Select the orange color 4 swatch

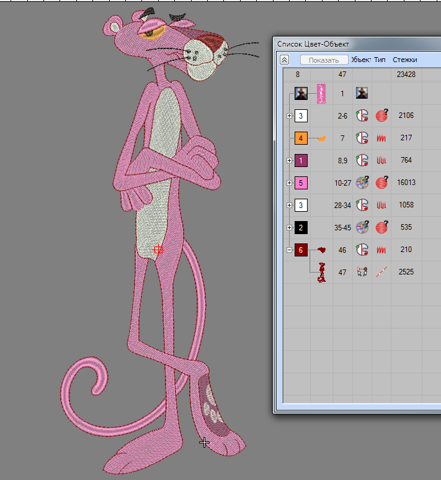(301, 138)
